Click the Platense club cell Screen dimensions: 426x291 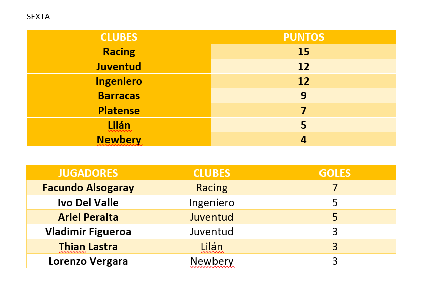point(119,111)
